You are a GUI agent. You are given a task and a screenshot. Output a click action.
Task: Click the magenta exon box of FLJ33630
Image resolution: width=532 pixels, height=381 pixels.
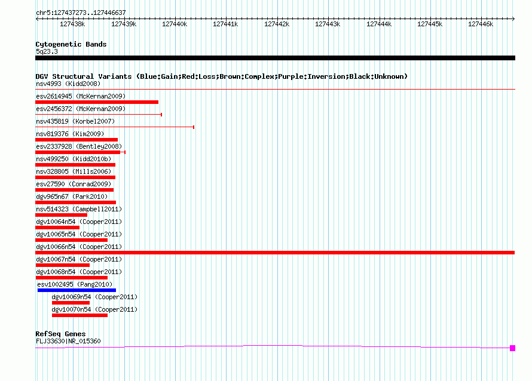pyautogui.click(x=513, y=348)
